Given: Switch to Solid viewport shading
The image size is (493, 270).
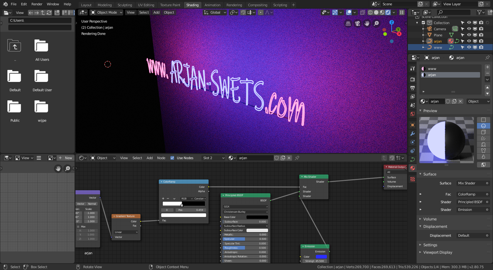Looking at the screenshot, I should click(x=376, y=12).
